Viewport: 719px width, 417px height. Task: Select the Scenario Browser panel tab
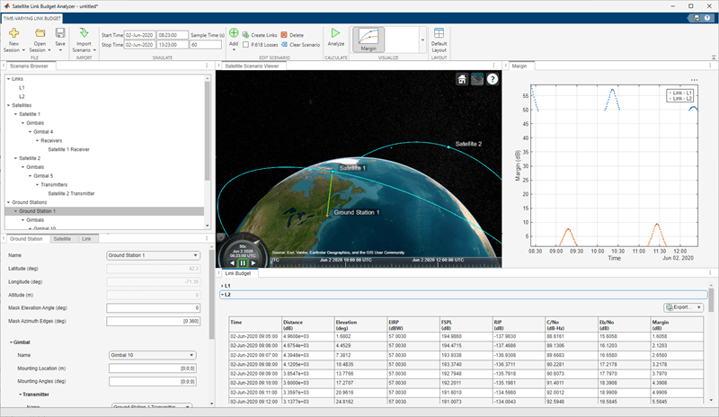(29, 67)
